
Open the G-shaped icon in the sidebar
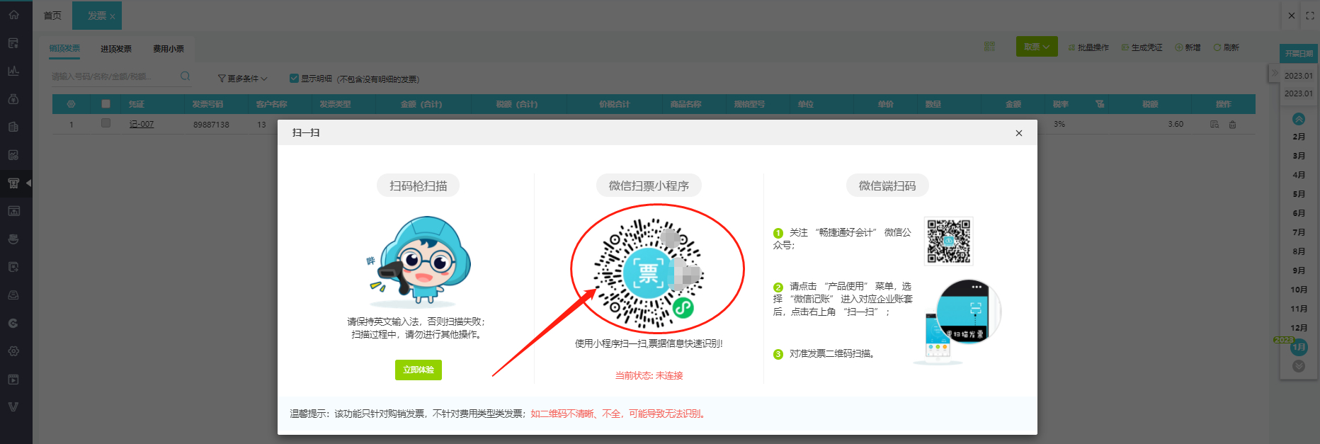click(x=13, y=323)
